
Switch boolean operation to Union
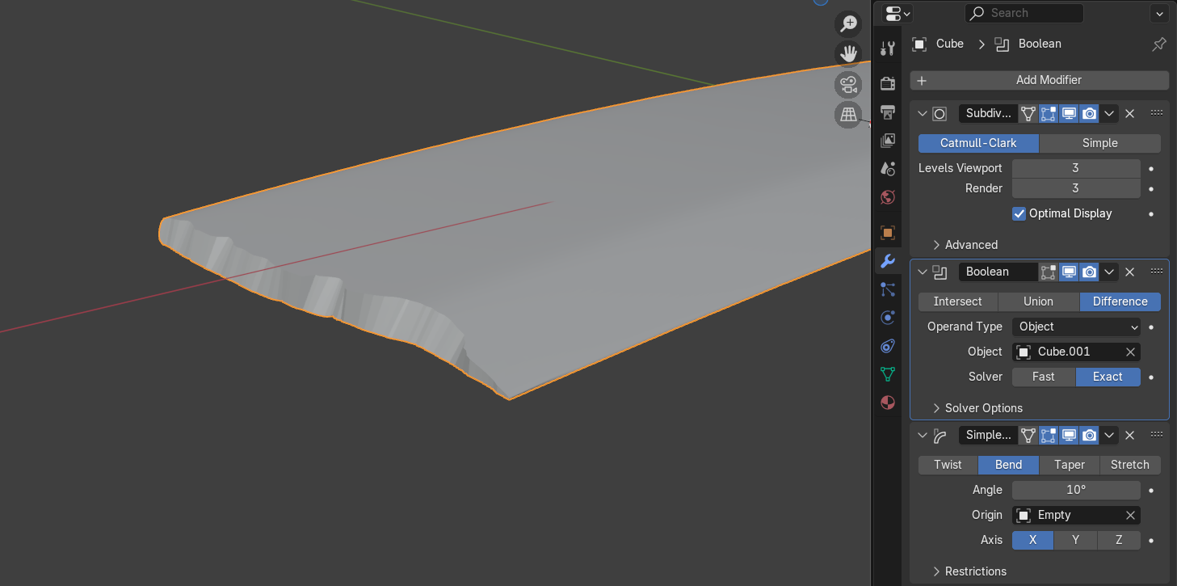coord(1038,301)
